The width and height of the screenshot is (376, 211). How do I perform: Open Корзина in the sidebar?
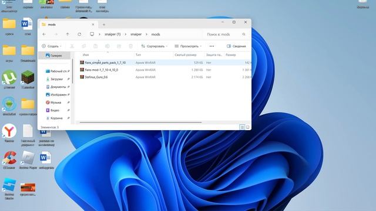(x=56, y=118)
